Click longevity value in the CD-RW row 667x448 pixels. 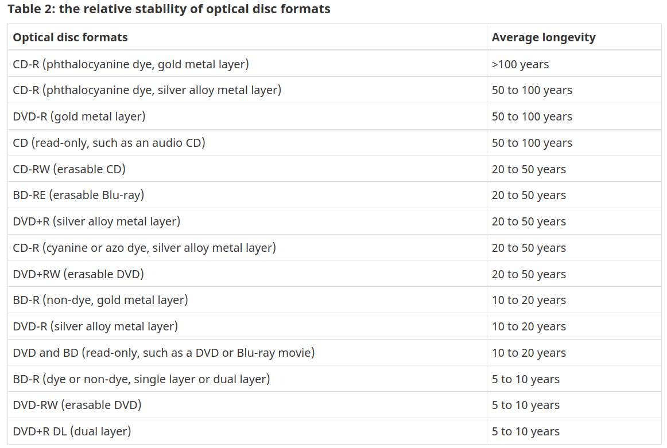coord(529,169)
